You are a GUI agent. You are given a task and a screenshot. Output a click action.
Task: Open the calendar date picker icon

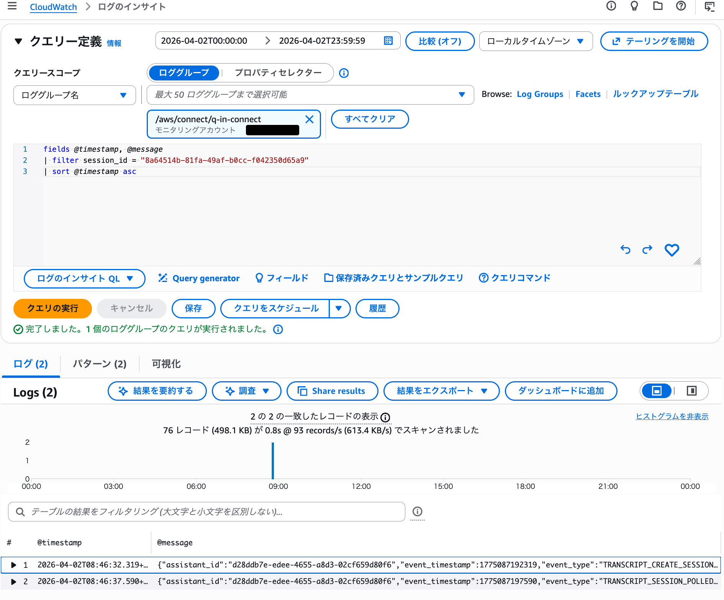pos(388,41)
